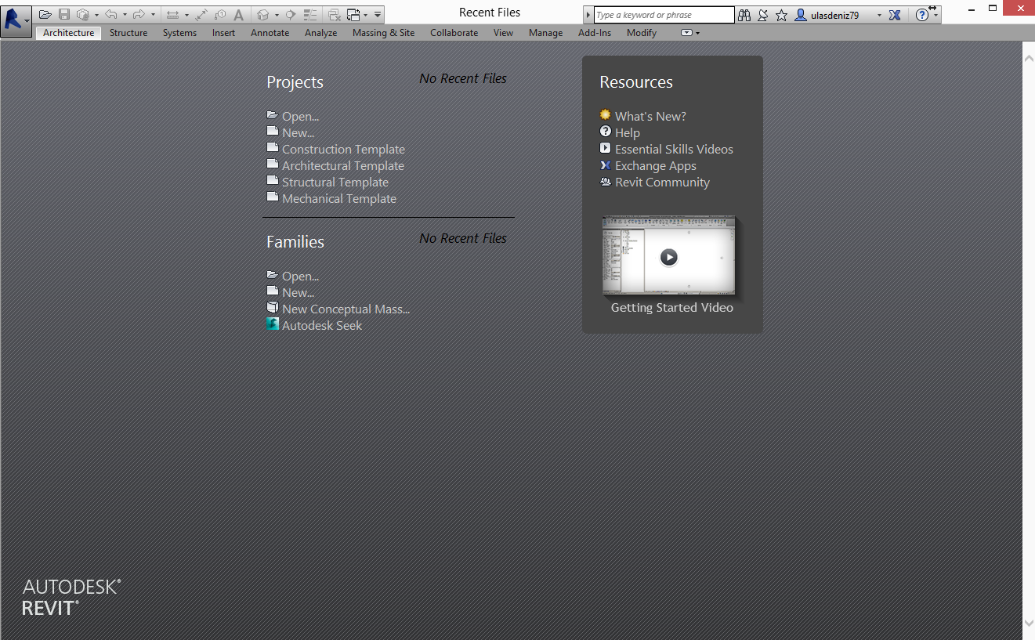Click the Help question mark icon in title bar

click(x=922, y=15)
